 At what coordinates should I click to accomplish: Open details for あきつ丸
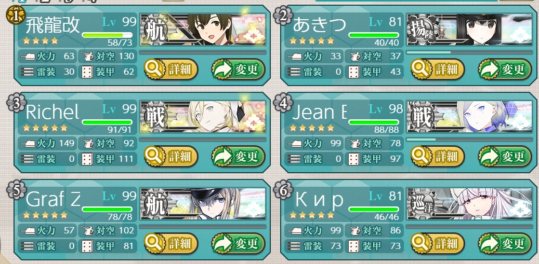tap(438, 70)
